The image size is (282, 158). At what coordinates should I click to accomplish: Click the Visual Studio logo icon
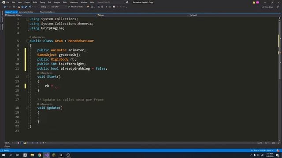pyautogui.click(x=3, y=2)
